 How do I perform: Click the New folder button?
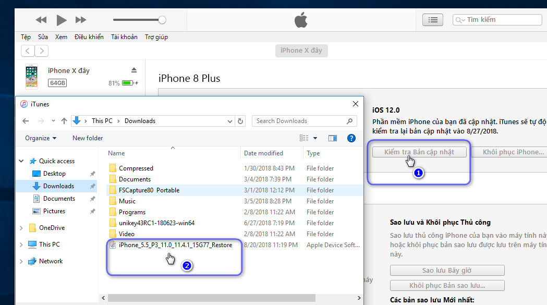coord(88,138)
